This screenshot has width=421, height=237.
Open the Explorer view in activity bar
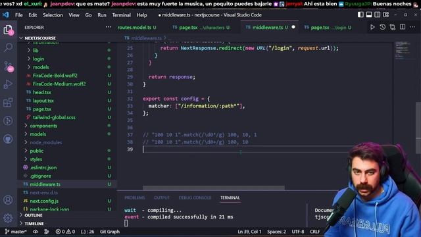click(x=8, y=30)
